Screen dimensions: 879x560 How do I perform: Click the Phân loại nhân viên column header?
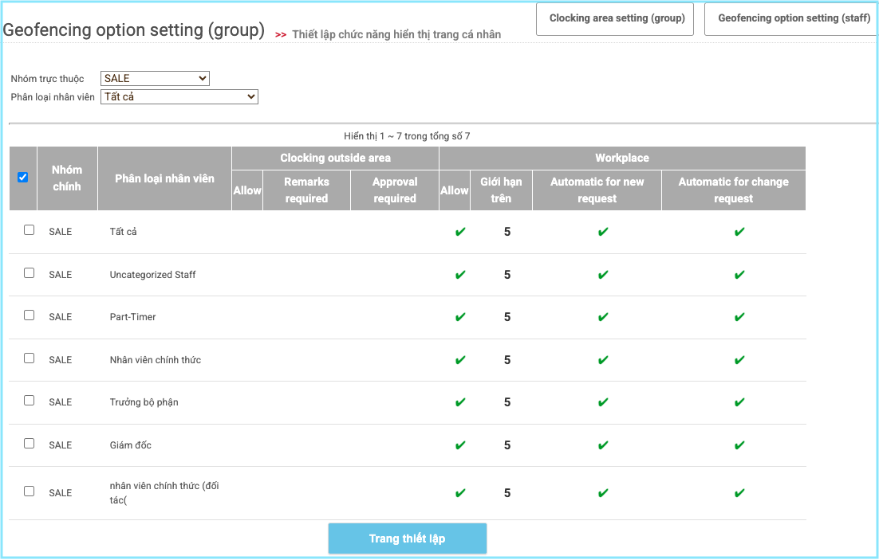click(x=164, y=178)
